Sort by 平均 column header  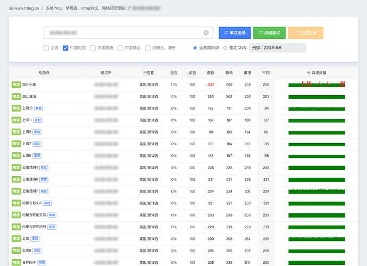tap(266, 73)
